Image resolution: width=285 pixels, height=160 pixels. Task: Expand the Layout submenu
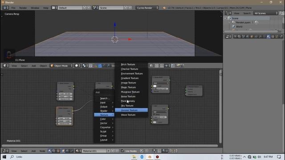click(104, 140)
